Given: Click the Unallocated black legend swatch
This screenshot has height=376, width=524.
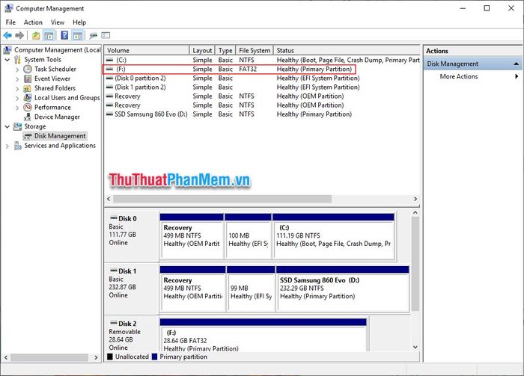Looking at the screenshot, I should tap(110, 357).
